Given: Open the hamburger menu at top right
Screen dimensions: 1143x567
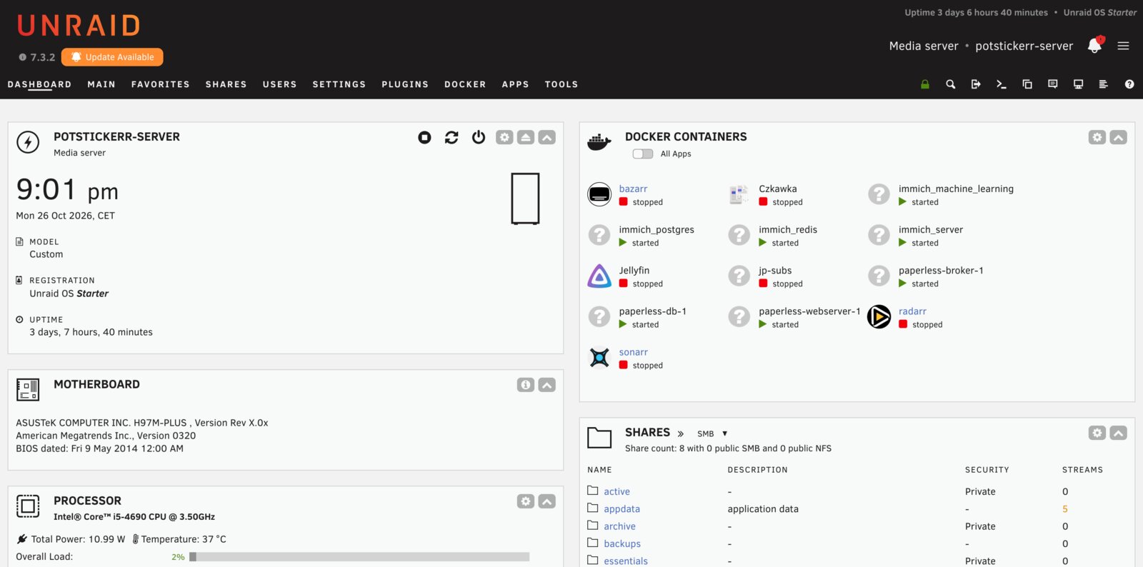Looking at the screenshot, I should click(1123, 46).
